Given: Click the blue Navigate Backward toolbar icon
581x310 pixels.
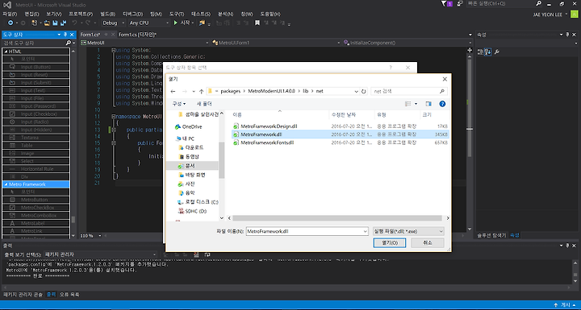Looking at the screenshot, I should 10,23.
